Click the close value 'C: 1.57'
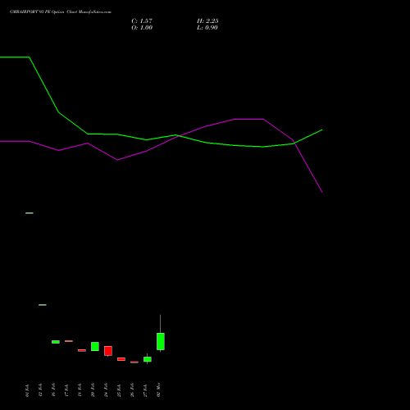Screen dimensions: 410x410 (142, 21)
